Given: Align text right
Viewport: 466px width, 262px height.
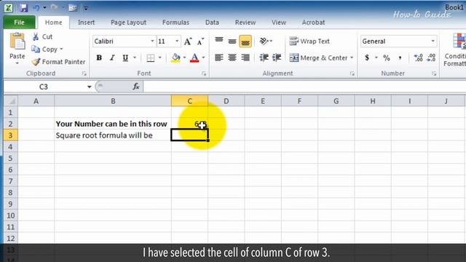Looking at the screenshot, I should point(245,57).
